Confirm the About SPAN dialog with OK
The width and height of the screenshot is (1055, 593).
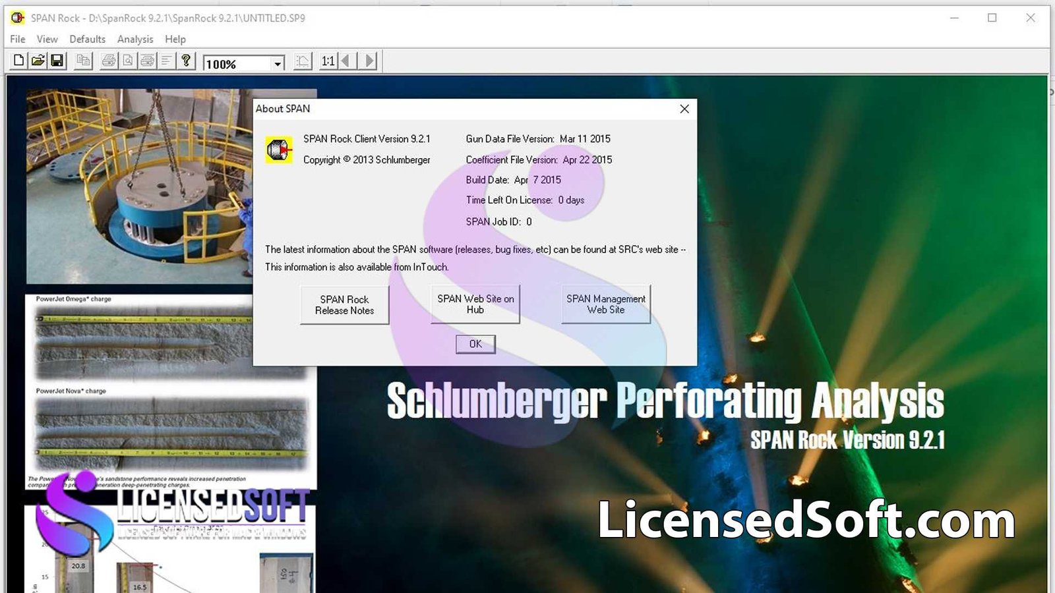pos(475,344)
